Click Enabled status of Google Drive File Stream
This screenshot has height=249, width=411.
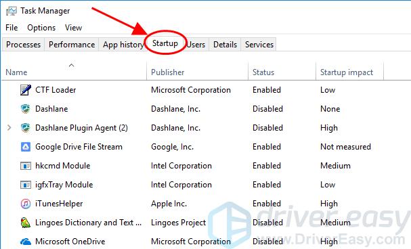(267, 147)
